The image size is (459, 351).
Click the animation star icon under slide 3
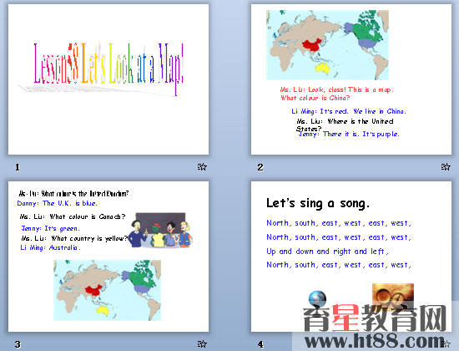[x=202, y=343]
